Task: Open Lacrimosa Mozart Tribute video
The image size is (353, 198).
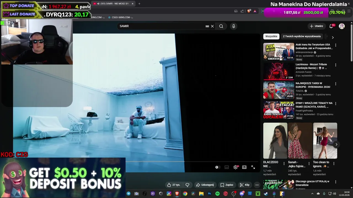Action: point(311,66)
